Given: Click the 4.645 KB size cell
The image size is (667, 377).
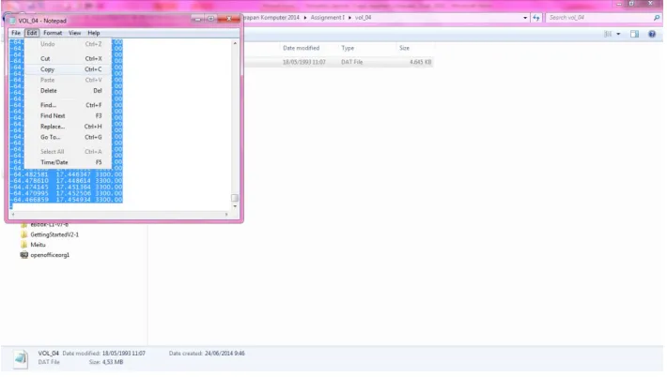Looking at the screenshot, I should tap(420, 62).
